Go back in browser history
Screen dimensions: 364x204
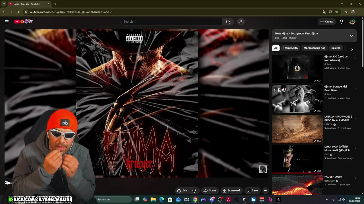pyautogui.click(x=4, y=12)
